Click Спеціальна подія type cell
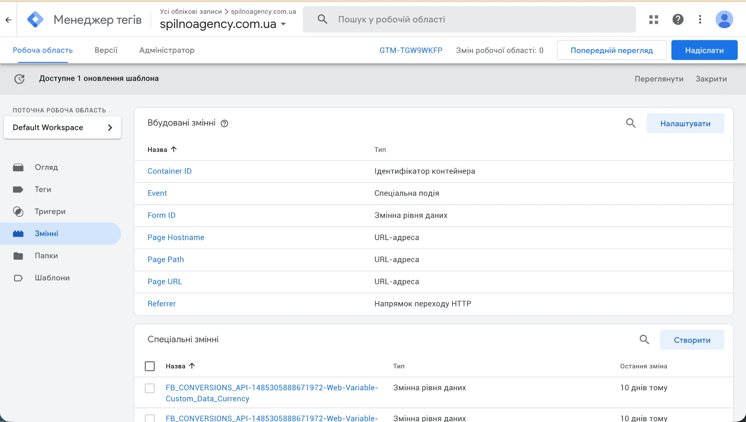This screenshot has width=746, height=422. point(407,193)
